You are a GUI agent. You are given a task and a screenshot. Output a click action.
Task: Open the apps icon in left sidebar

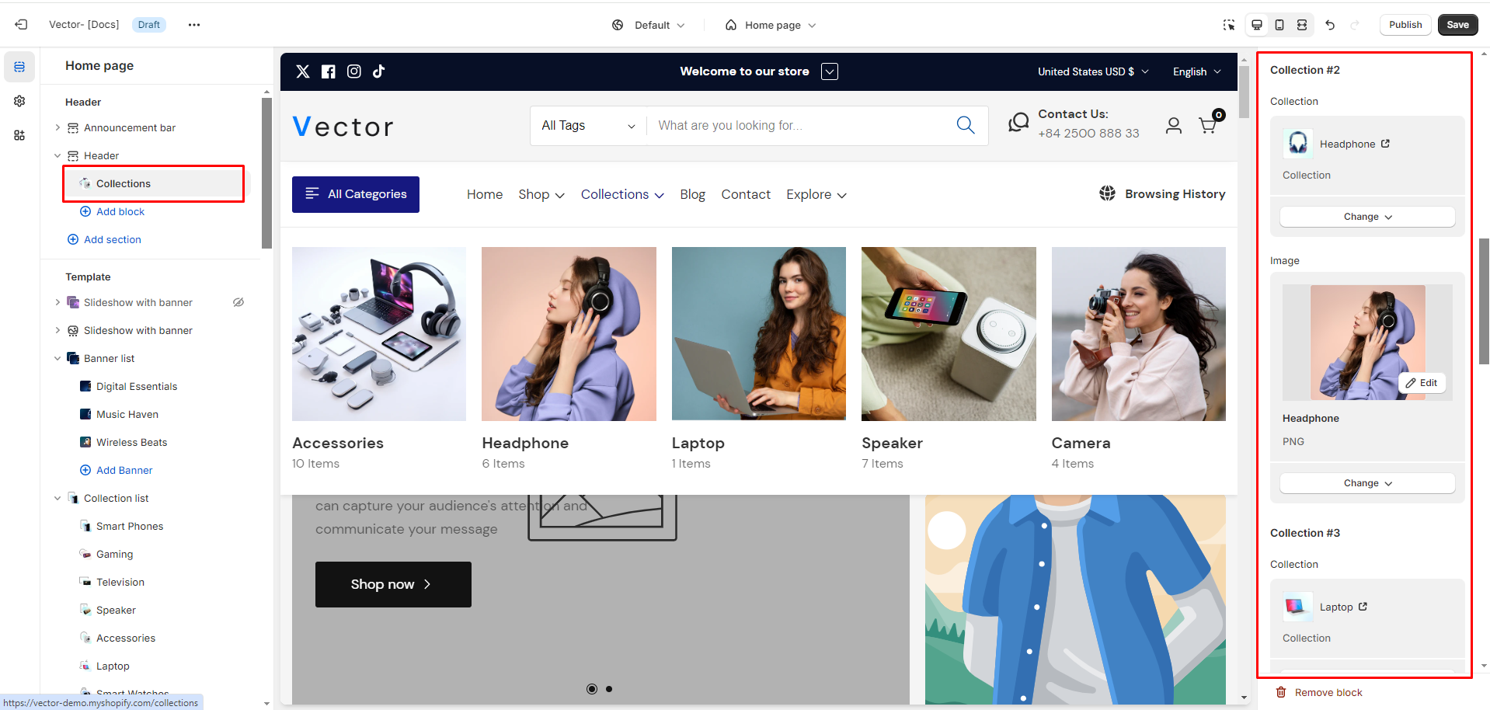point(19,135)
